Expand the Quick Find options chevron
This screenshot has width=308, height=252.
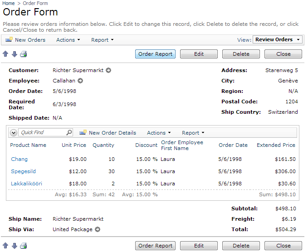[x=13, y=133]
